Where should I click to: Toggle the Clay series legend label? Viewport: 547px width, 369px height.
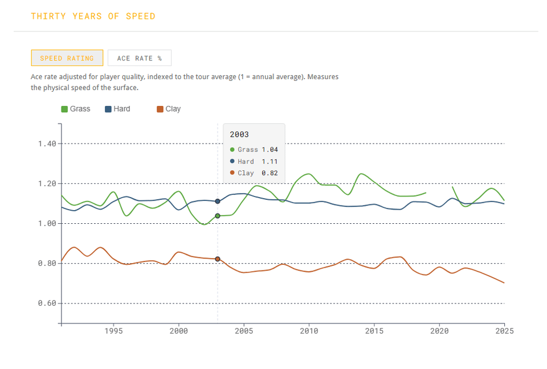click(x=173, y=109)
